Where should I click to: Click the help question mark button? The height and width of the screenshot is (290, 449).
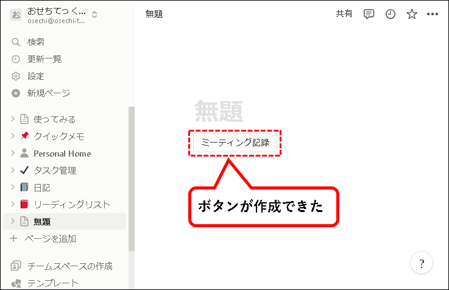pyautogui.click(x=422, y=263)
